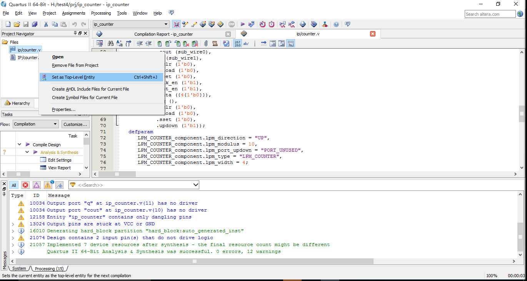The image size is (527, 281).
Task: Close the ip/counter.v editor tab
Action: coord(372,34)
